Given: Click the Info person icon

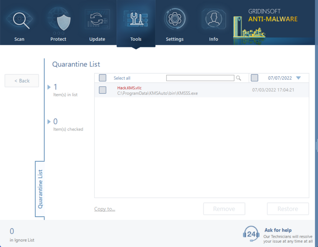Looking at the screenshot, I should coord(213,19).
